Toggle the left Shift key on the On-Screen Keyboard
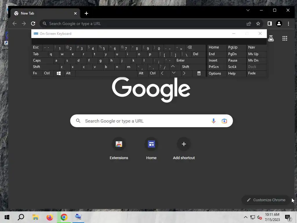297x223 pixels. (x=45, y=67)
